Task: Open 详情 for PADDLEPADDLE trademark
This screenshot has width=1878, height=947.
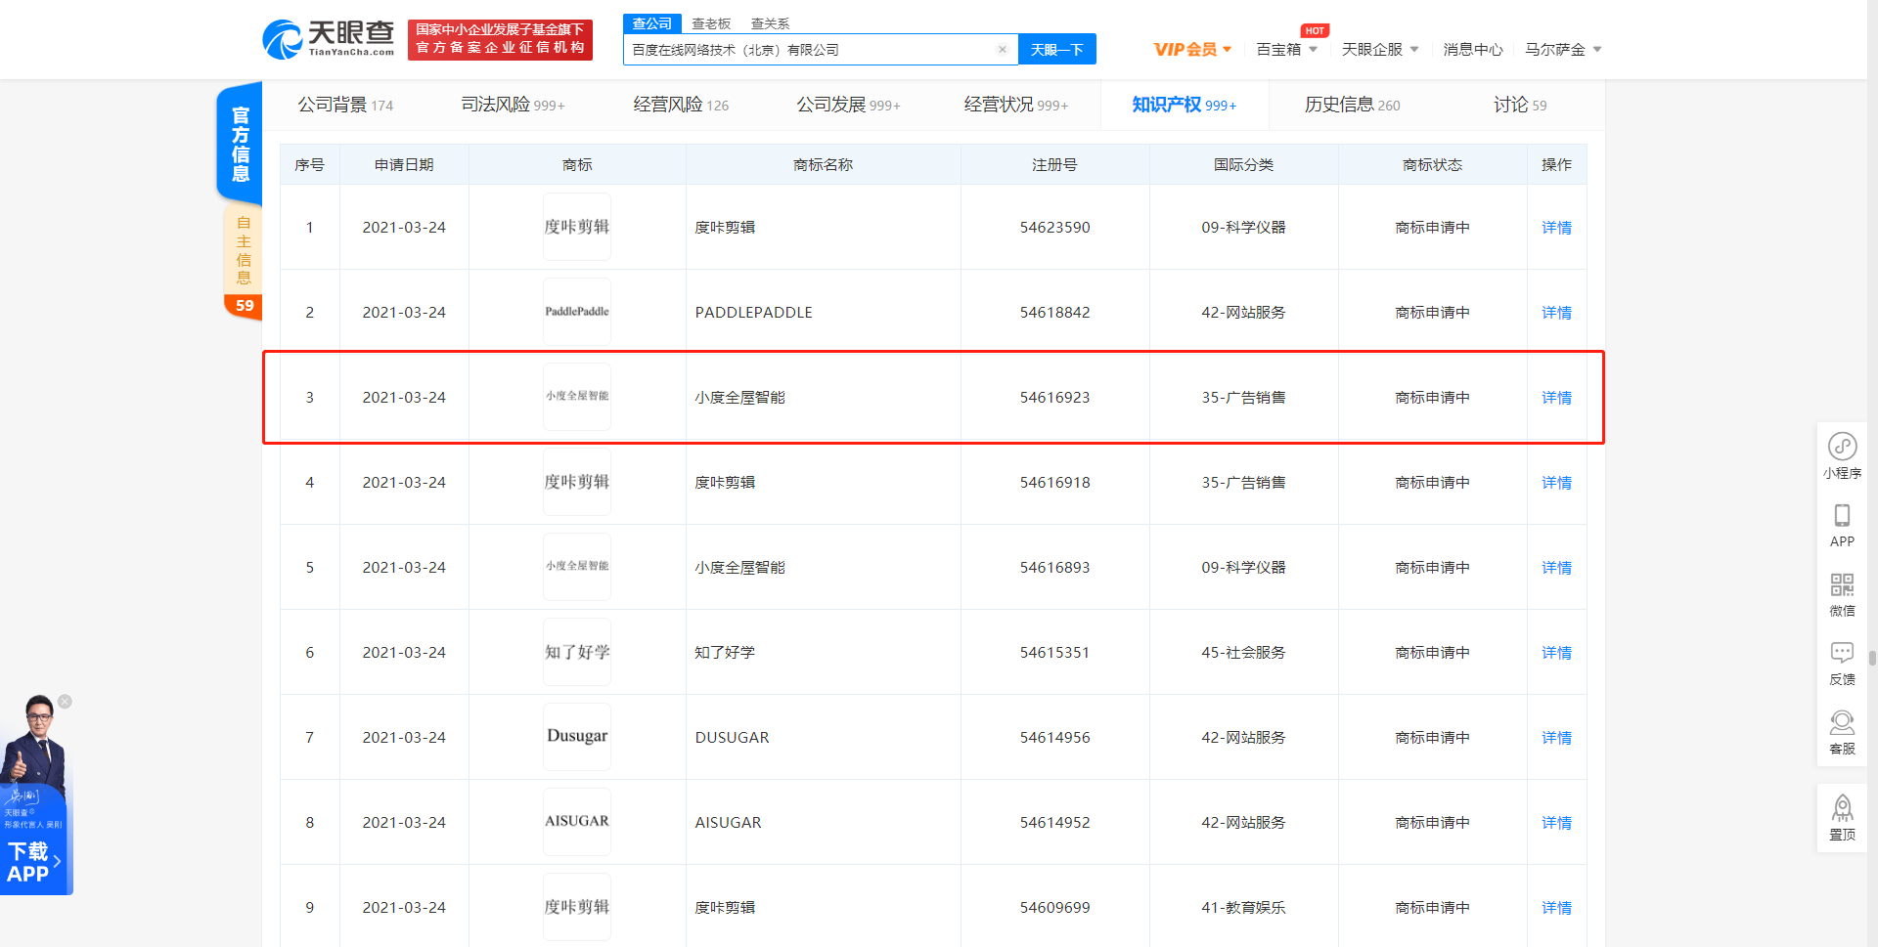Action: click(x=1556, y=312)
